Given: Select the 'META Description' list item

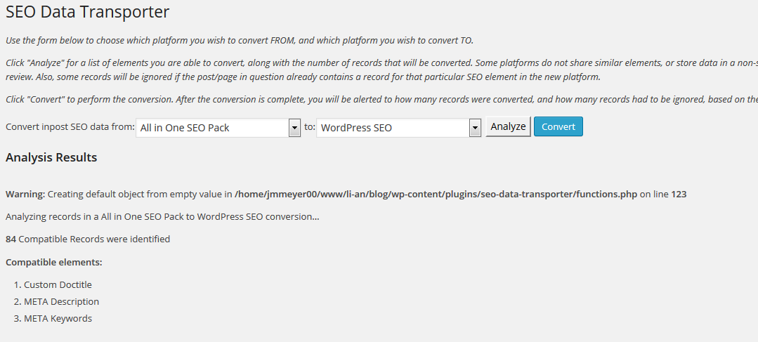Looking at the screenshot, I should [x=61, y=301].
